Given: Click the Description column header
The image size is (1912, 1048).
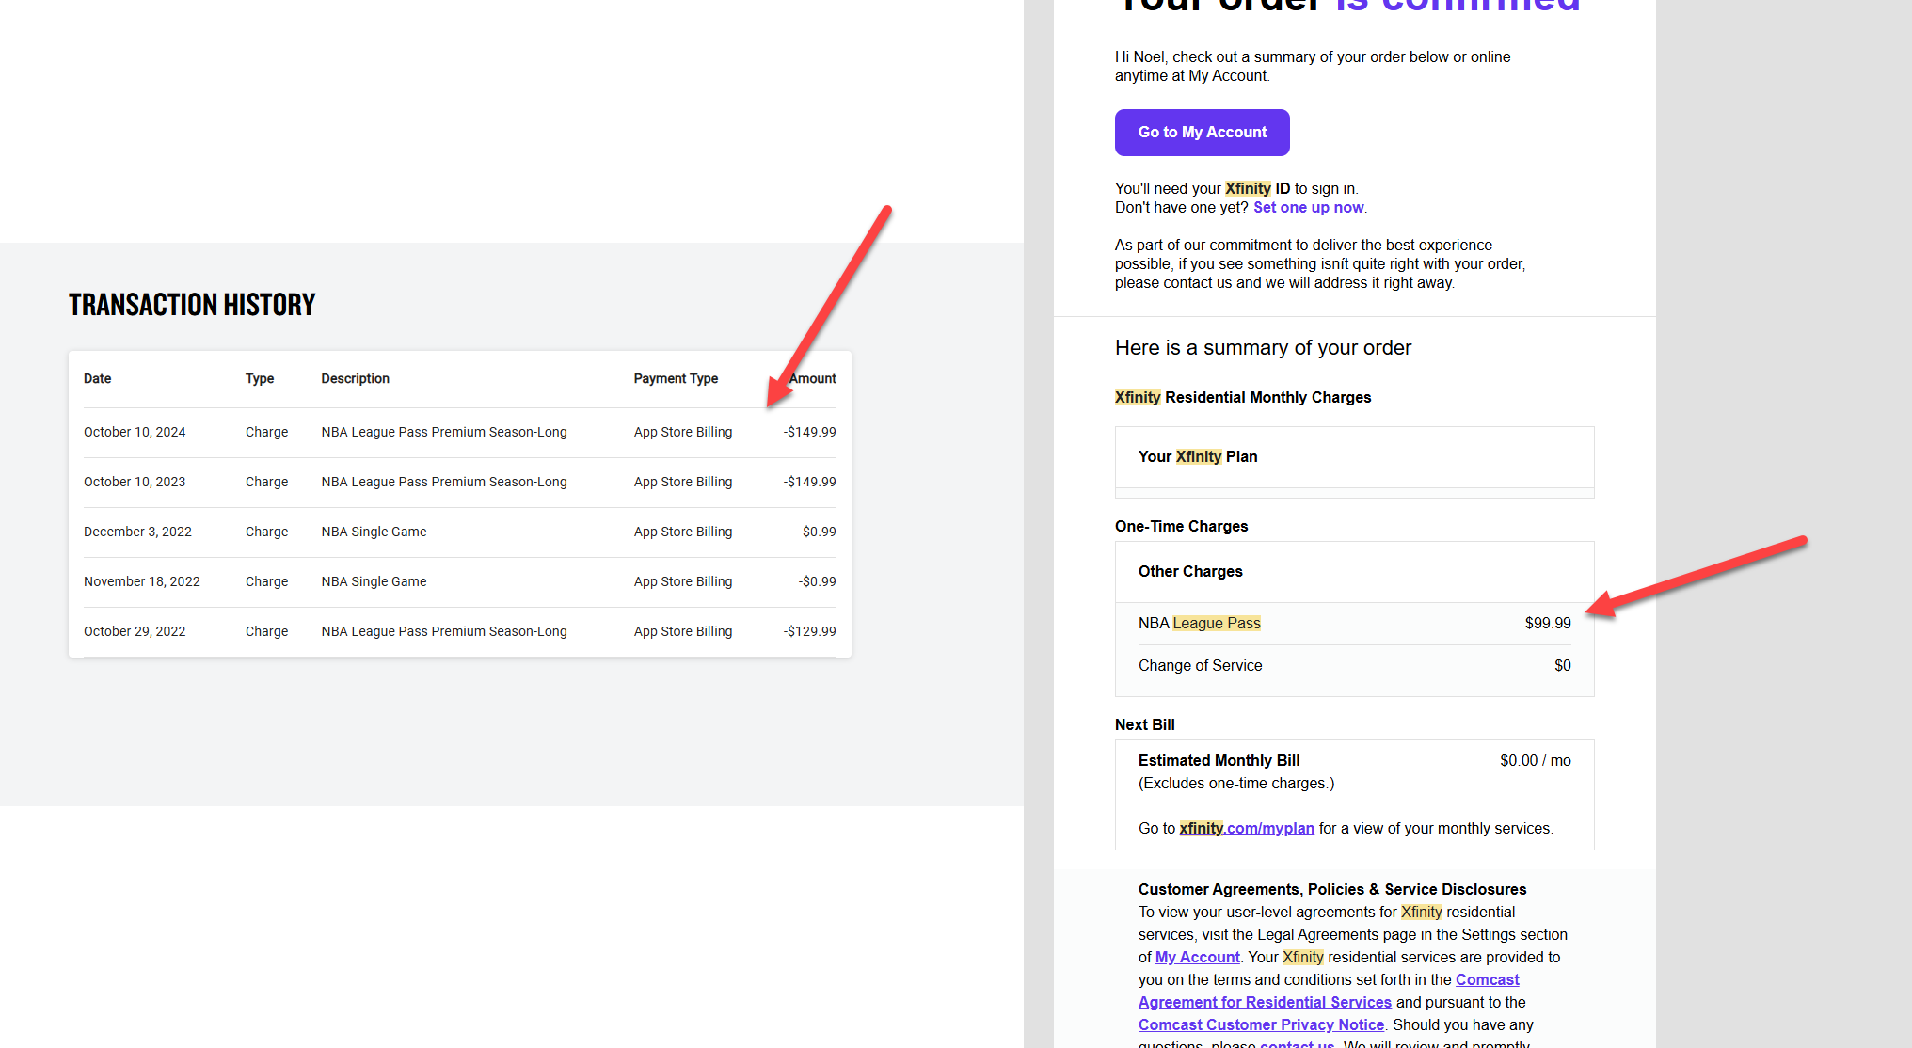Looking at the screenshot, I should pos(355,378).
